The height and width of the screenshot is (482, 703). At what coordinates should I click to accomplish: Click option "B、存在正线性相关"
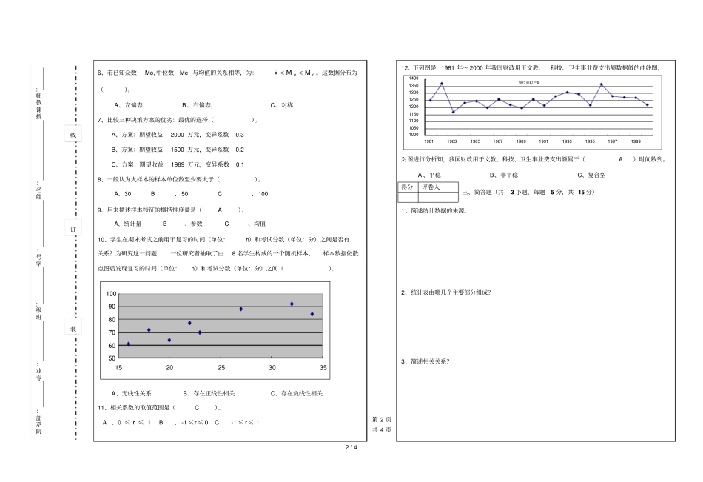click(x=209, y=393)
